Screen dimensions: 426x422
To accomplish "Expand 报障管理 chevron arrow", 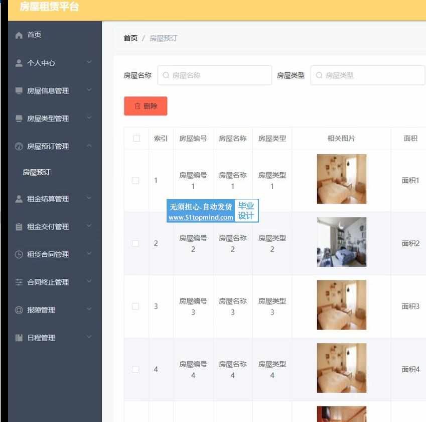I will (x=89, y=309).
